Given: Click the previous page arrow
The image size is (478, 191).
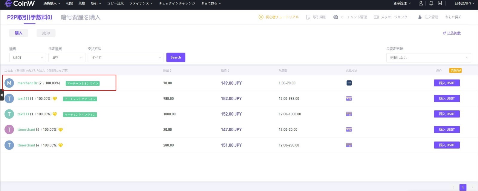Looking at the screenshot, I should pos(453,187).
